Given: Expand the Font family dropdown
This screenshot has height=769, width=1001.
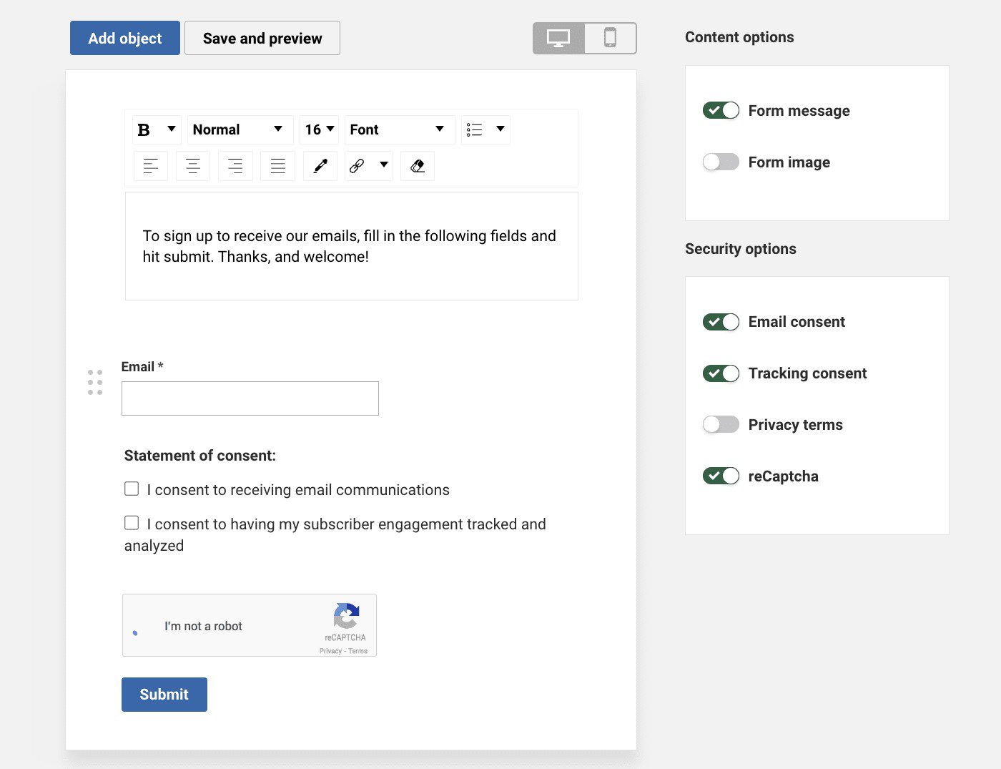Looking at the screenshot, I should (x=398, y=129).
